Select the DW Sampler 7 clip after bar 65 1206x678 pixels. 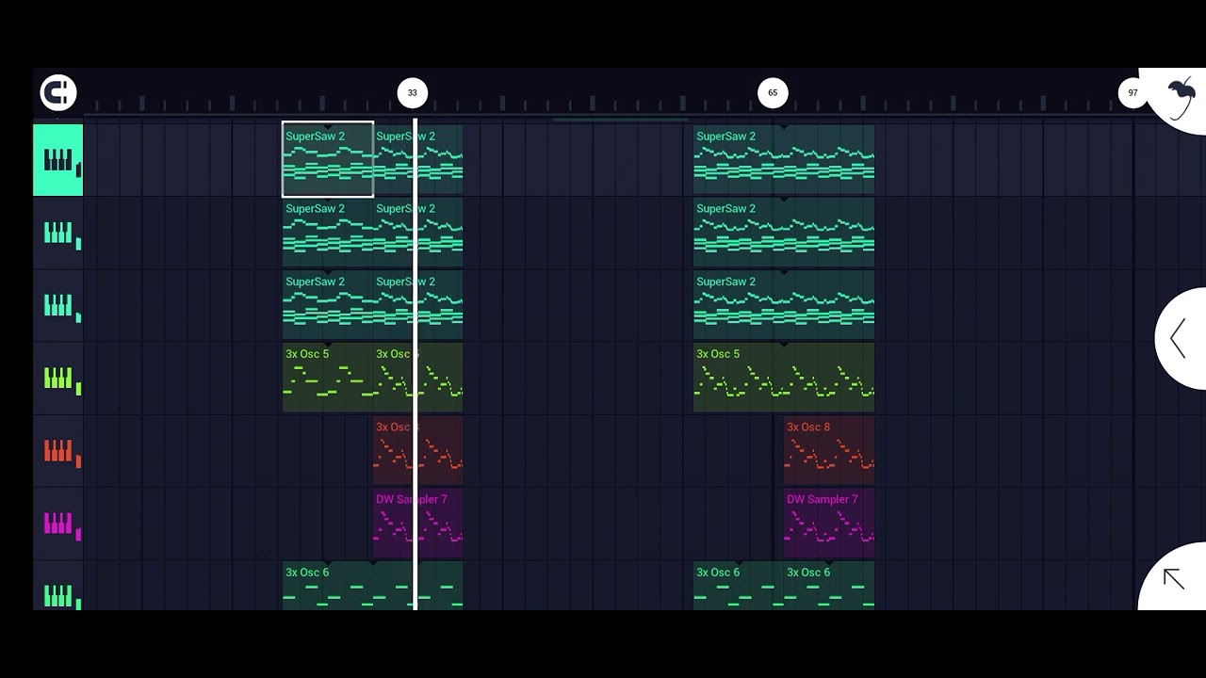[829, 523]
